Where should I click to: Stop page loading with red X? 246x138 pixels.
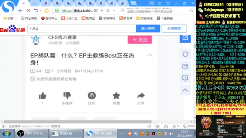28,10
